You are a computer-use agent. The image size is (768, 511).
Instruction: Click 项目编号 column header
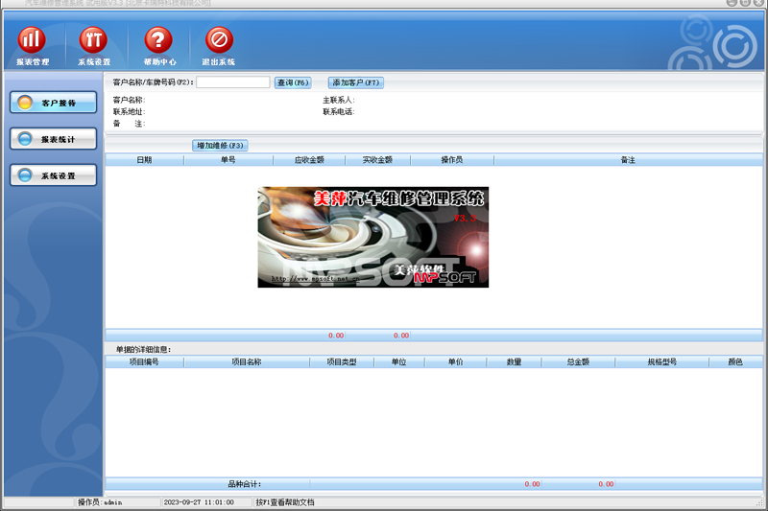145,361
